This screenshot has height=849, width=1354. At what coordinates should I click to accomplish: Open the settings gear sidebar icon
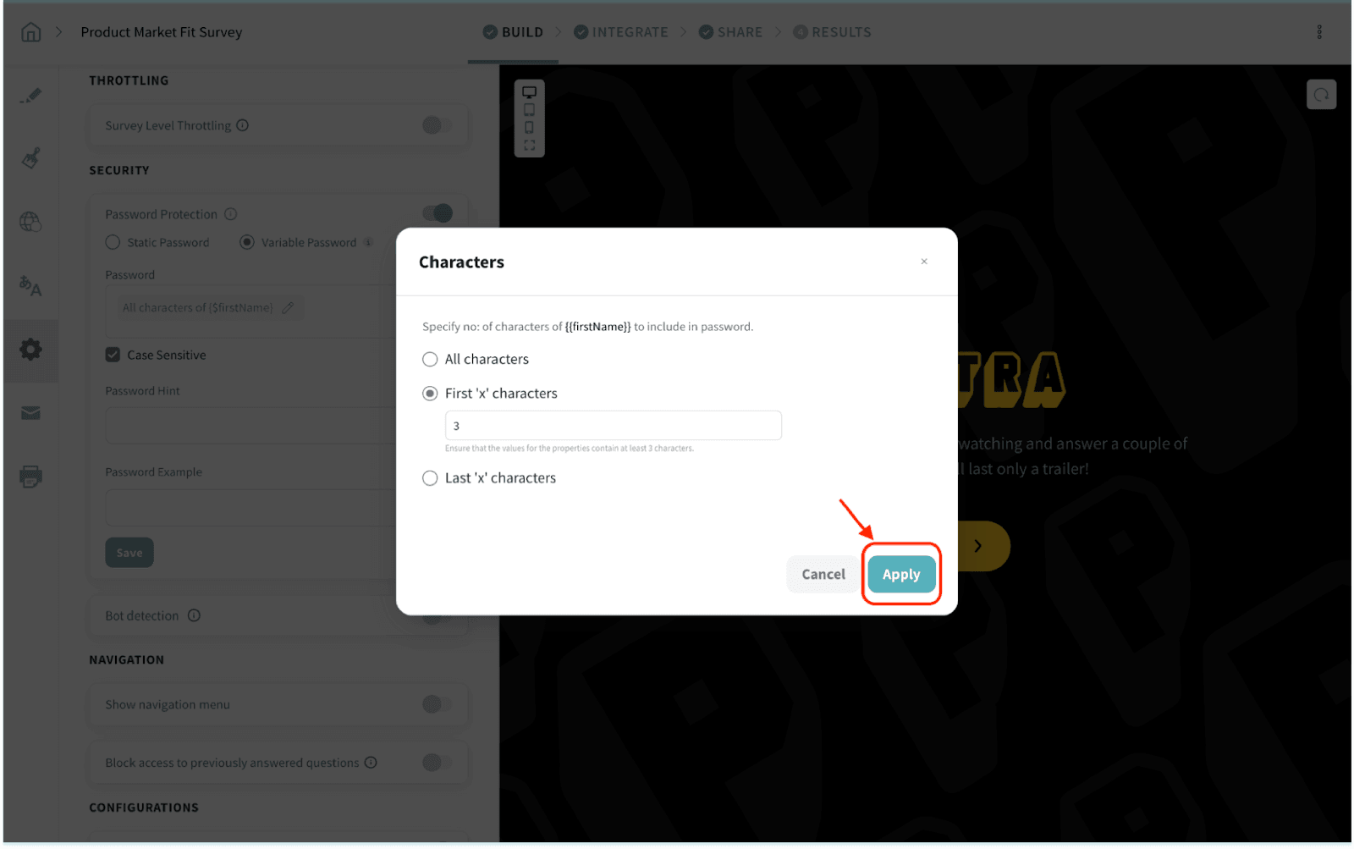click(31, 350)
